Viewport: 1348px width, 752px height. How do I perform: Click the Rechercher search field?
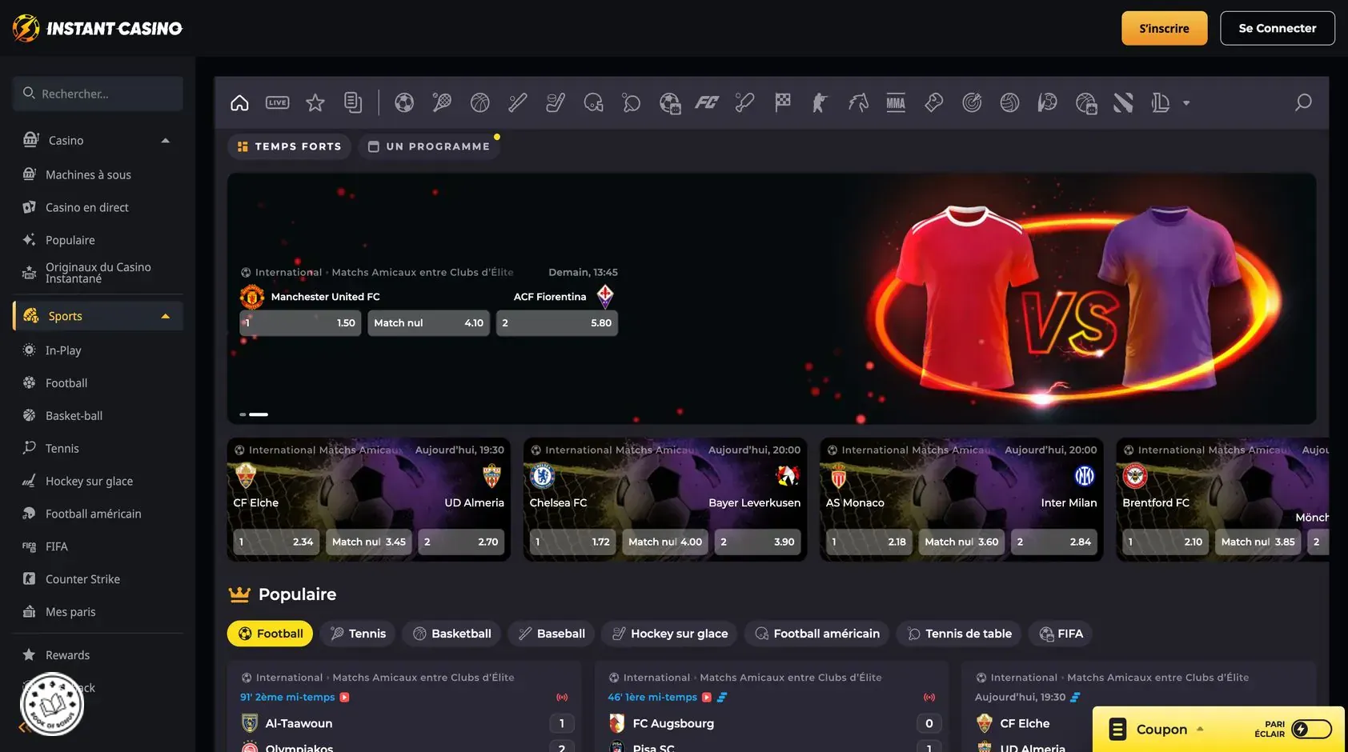pyautogui.click(x=98, y=94)
